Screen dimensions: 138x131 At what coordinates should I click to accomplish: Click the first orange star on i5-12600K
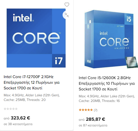80,110
